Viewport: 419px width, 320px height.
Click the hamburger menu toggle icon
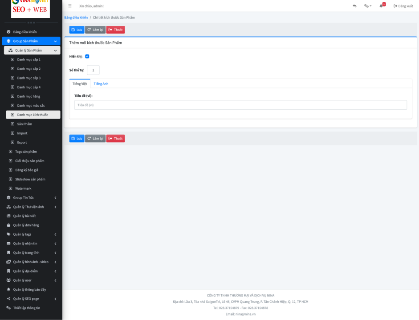[70, 6]
